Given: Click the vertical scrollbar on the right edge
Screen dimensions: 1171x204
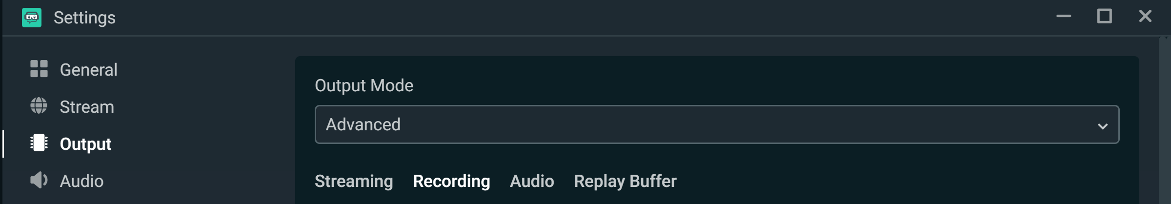Looking at the screenshot, I should pos(1164,122).
